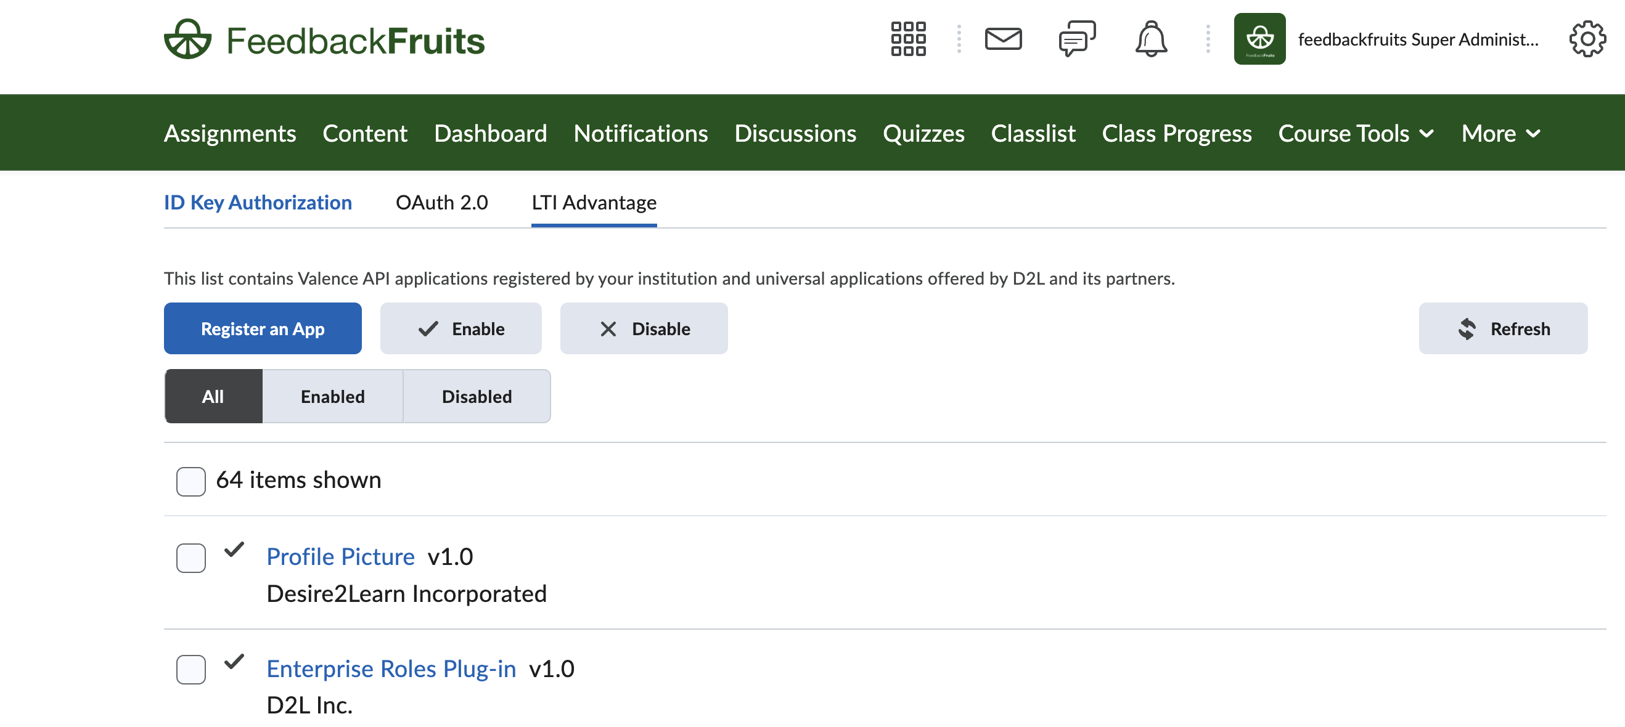Open Quizzes from navbar

pos(923,133)
